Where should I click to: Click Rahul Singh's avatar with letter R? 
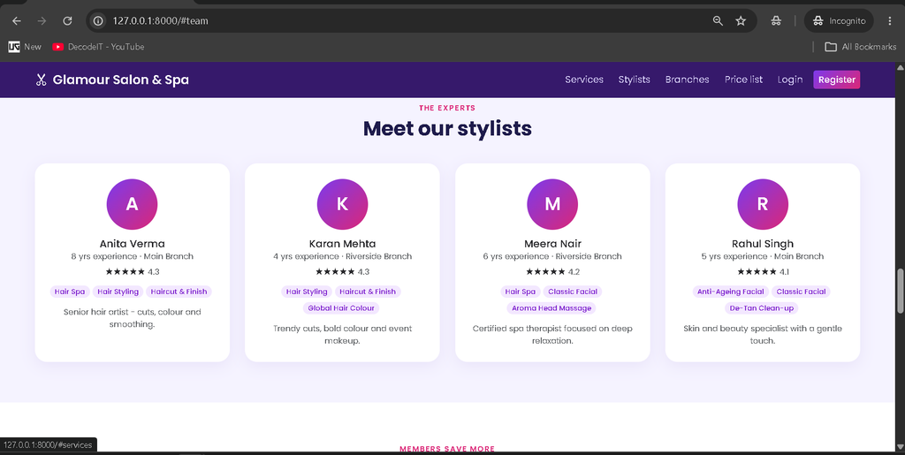[763, 204]
